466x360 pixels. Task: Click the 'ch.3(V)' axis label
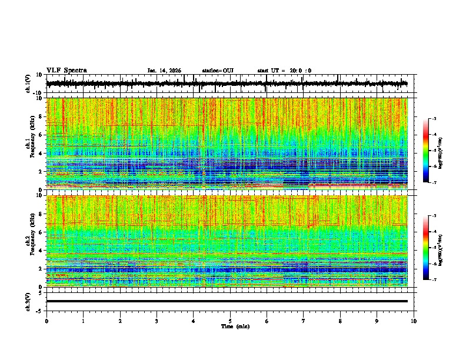pyautogui.click(x=28, y=302)
